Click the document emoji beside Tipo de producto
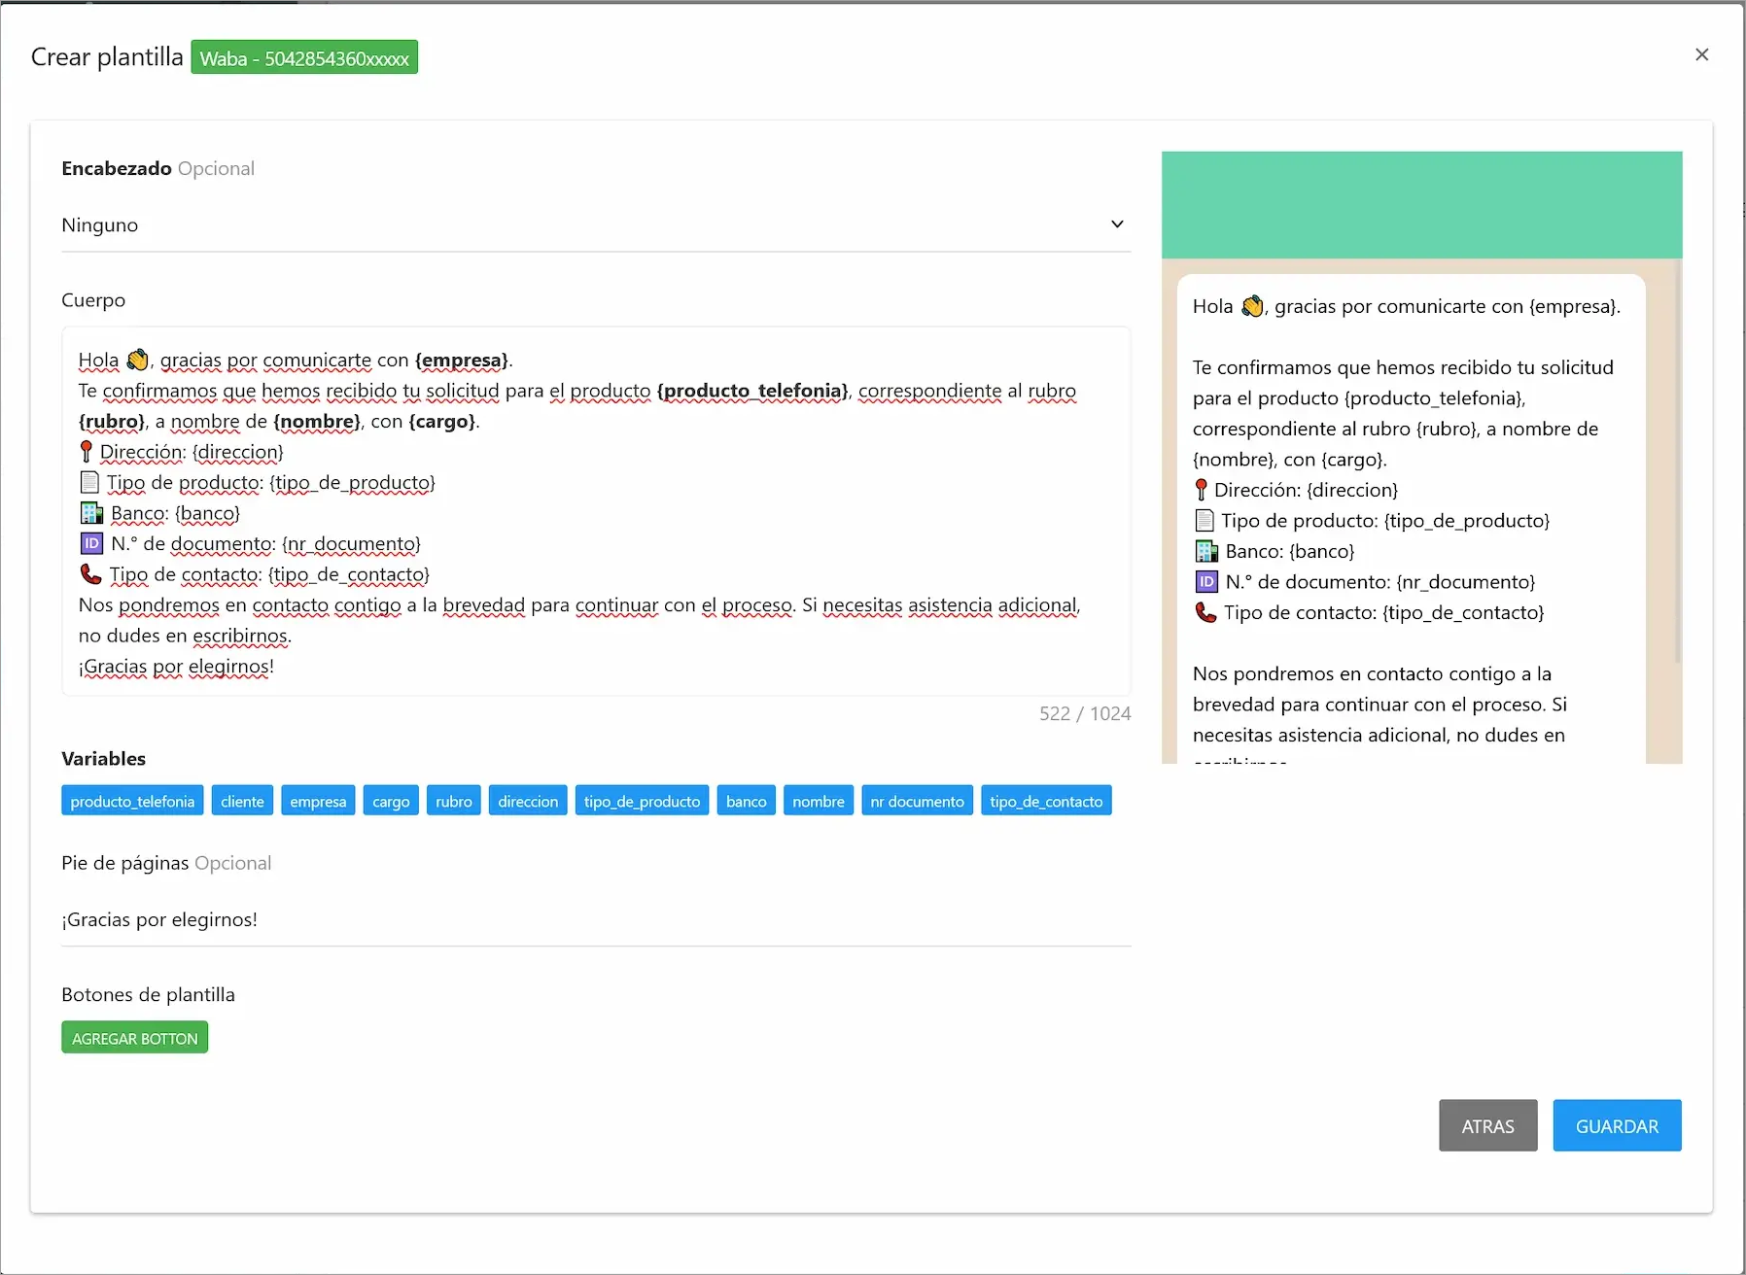Screen dimensions: 1746x1275 [x=89, y=482]
